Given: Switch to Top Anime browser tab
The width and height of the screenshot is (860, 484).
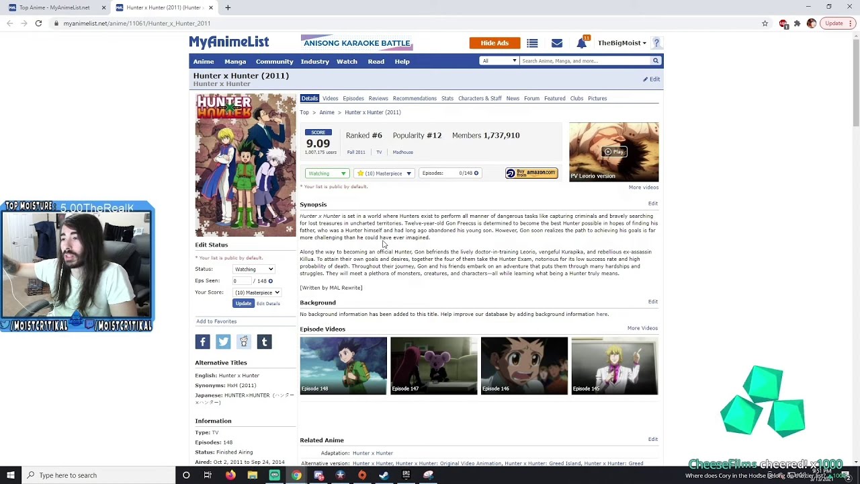Looking at the screenshot, I should pyautogui.click(x=55, y=7).
